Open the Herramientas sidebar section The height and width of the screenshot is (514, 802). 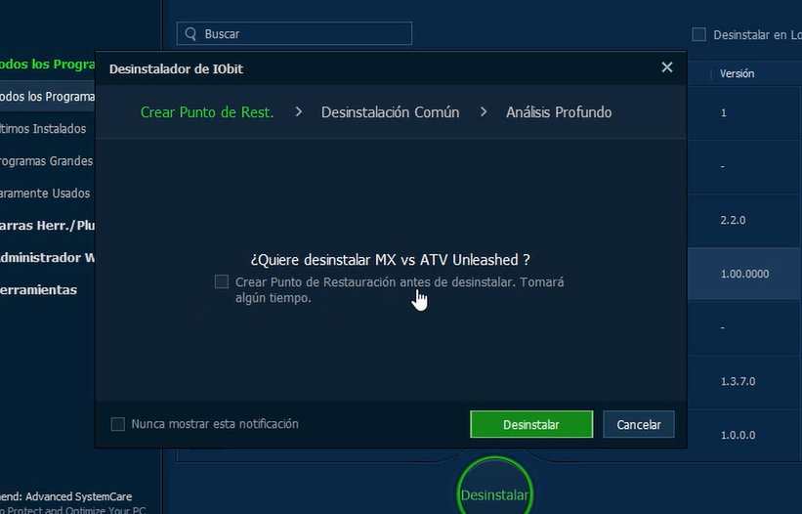click(x=38, y=289)
